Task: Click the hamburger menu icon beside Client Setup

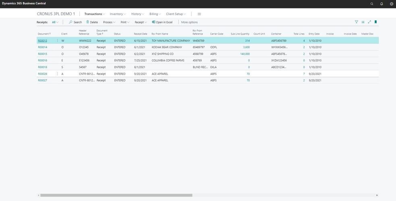Action: coord(199,14)
